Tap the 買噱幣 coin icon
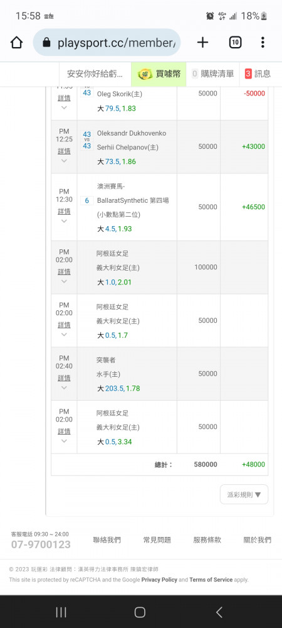 tap(145, 73)
